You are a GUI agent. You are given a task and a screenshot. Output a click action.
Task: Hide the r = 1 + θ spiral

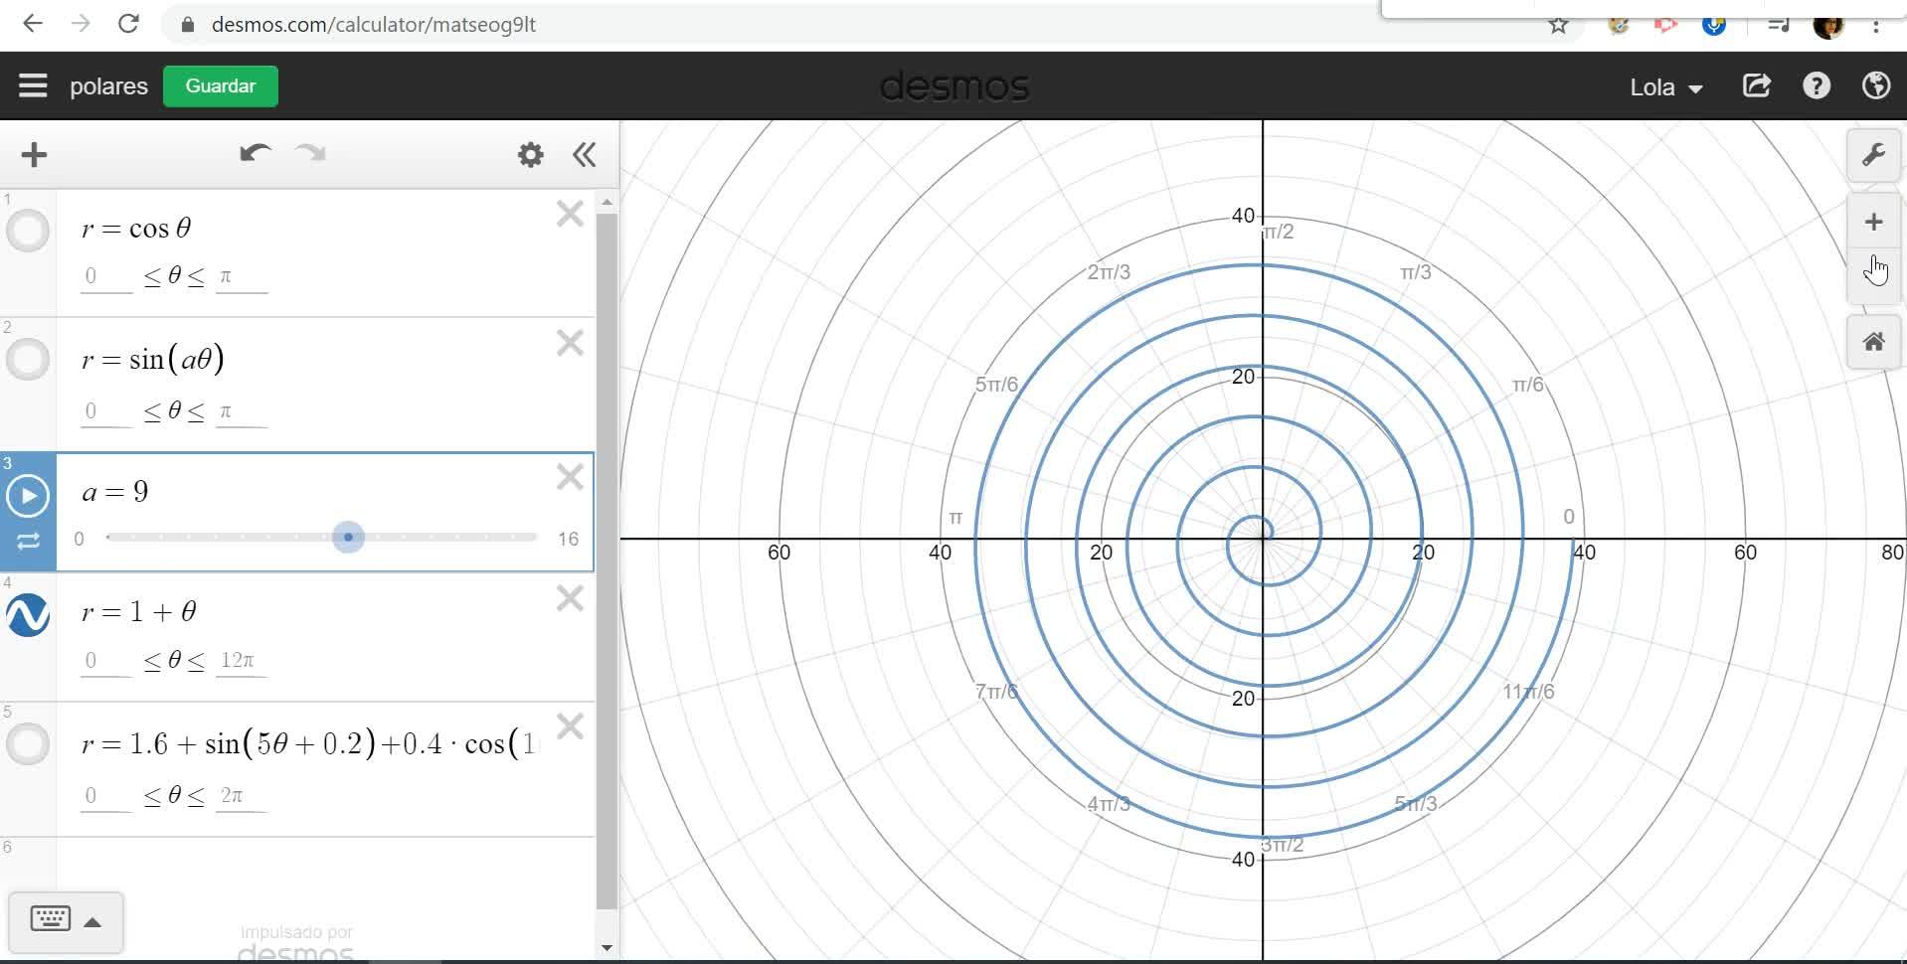coord(28,615)
